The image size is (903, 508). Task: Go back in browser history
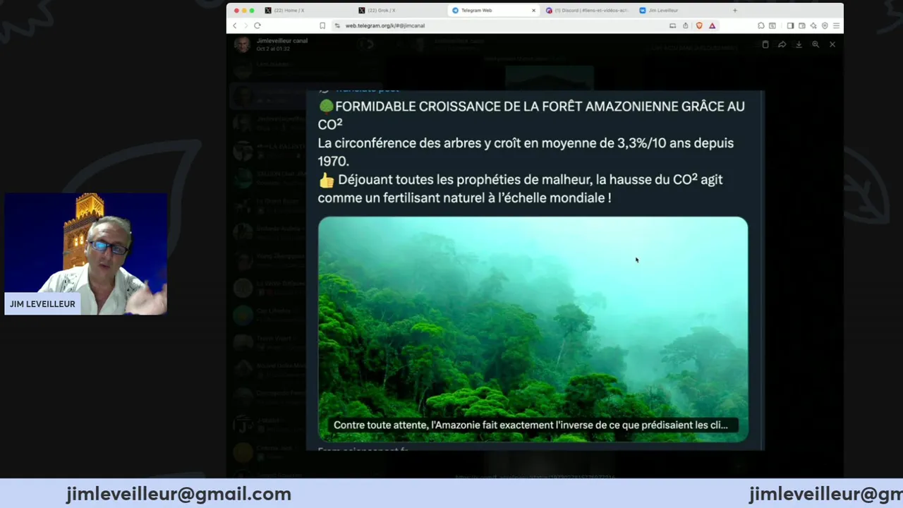tap(235, 25)
